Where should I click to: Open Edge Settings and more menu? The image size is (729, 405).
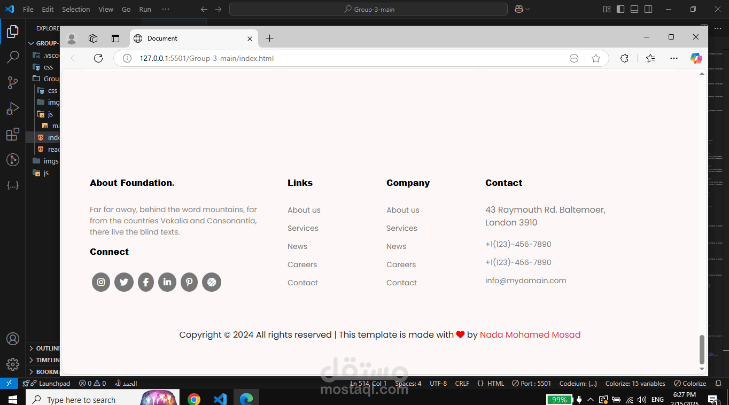point(674,58)
